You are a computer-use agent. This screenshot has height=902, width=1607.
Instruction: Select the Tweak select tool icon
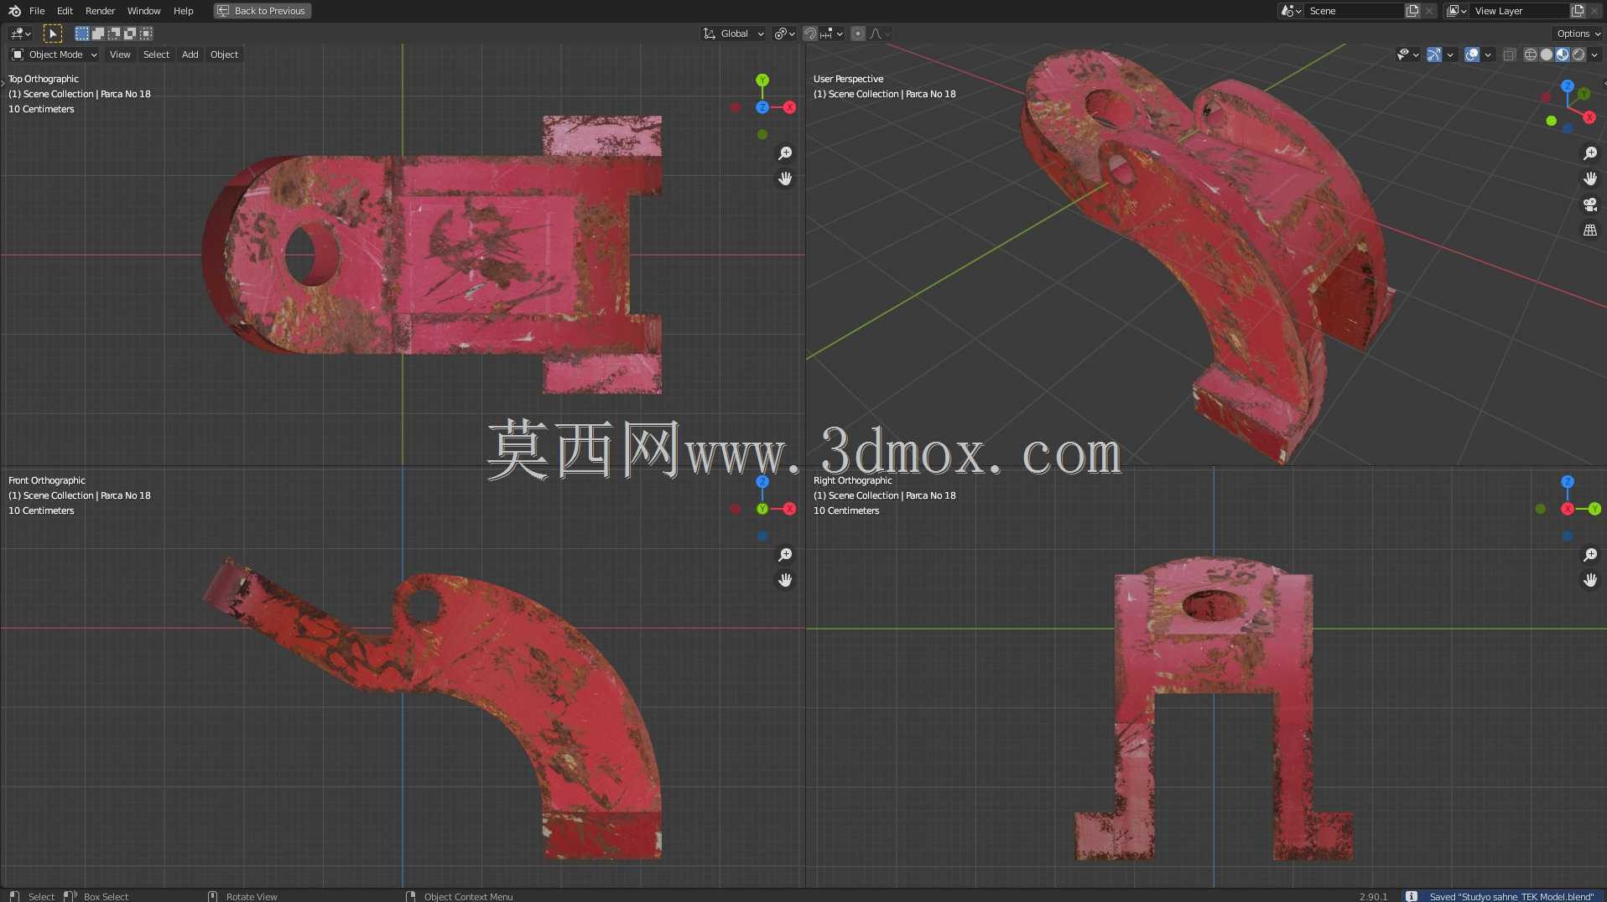(53, 34)
